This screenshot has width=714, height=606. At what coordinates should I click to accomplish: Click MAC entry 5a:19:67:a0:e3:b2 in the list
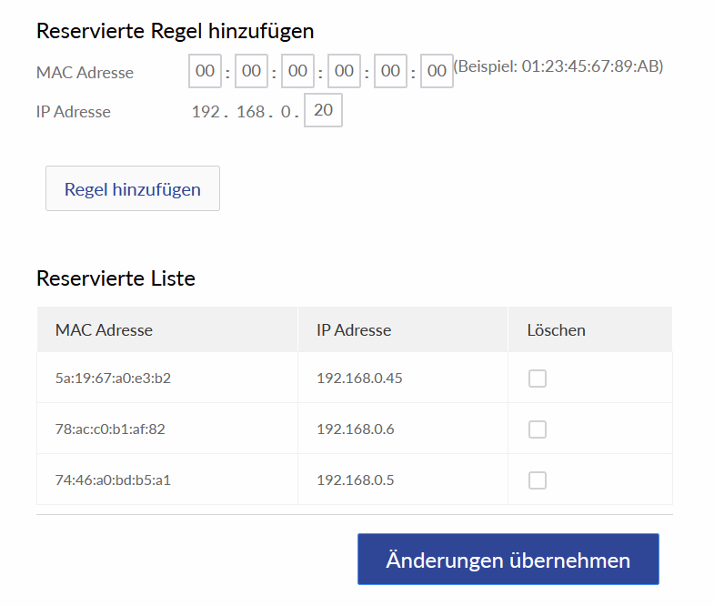(113, 378)
